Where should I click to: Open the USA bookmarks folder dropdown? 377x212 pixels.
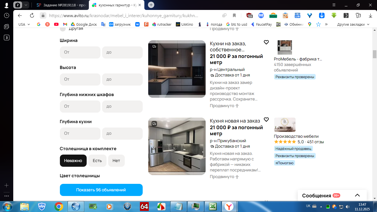24,24
